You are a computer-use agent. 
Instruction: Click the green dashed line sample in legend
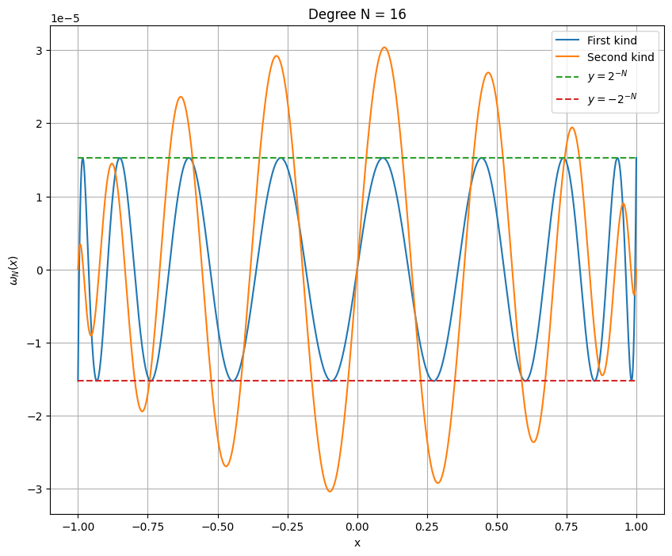568,78
